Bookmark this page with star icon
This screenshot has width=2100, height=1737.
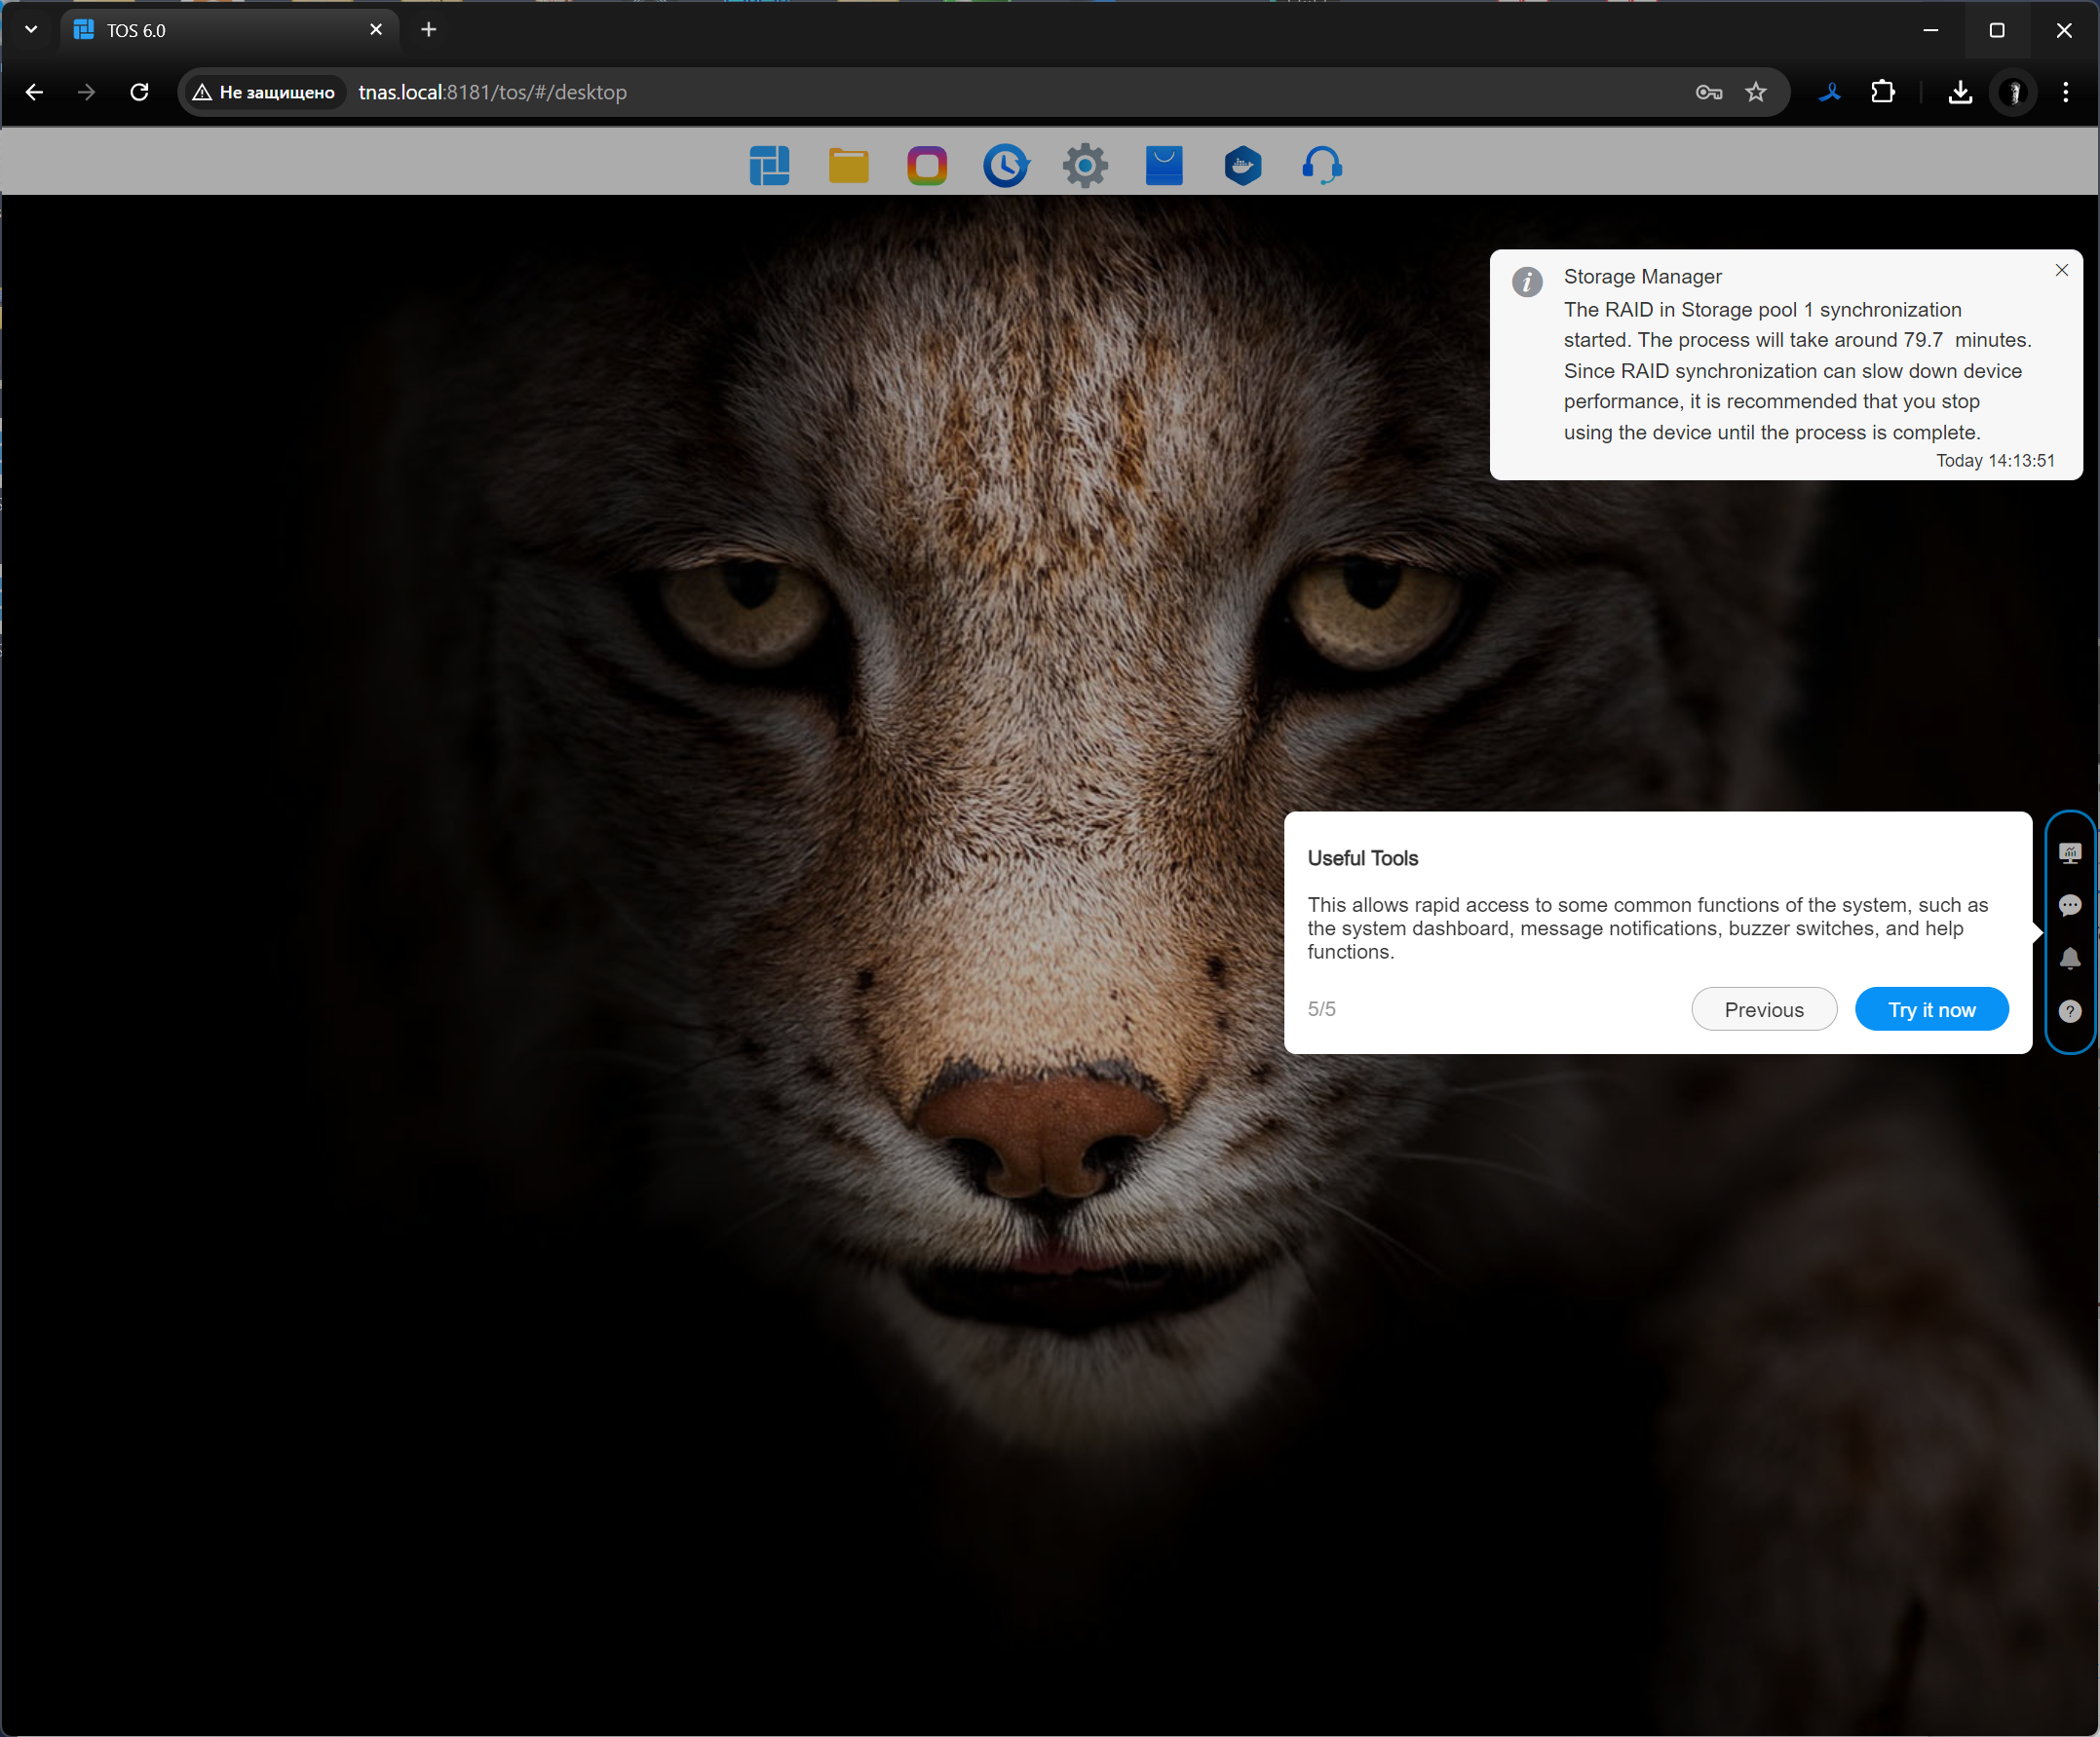pos(1756,92)
